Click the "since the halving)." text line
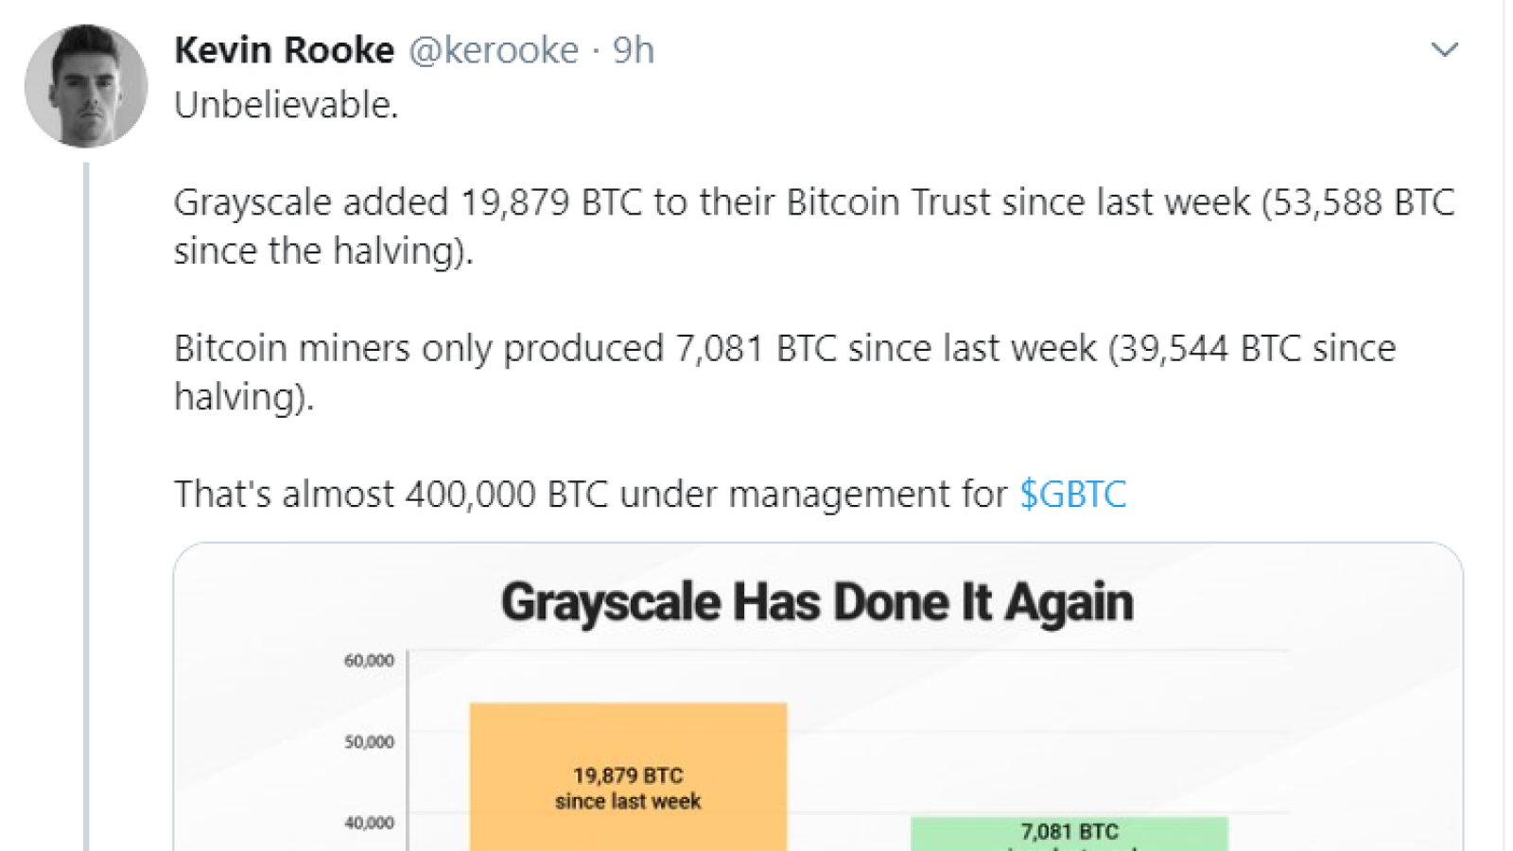Viewport: 1513px width, 851px height. [323, 252]
